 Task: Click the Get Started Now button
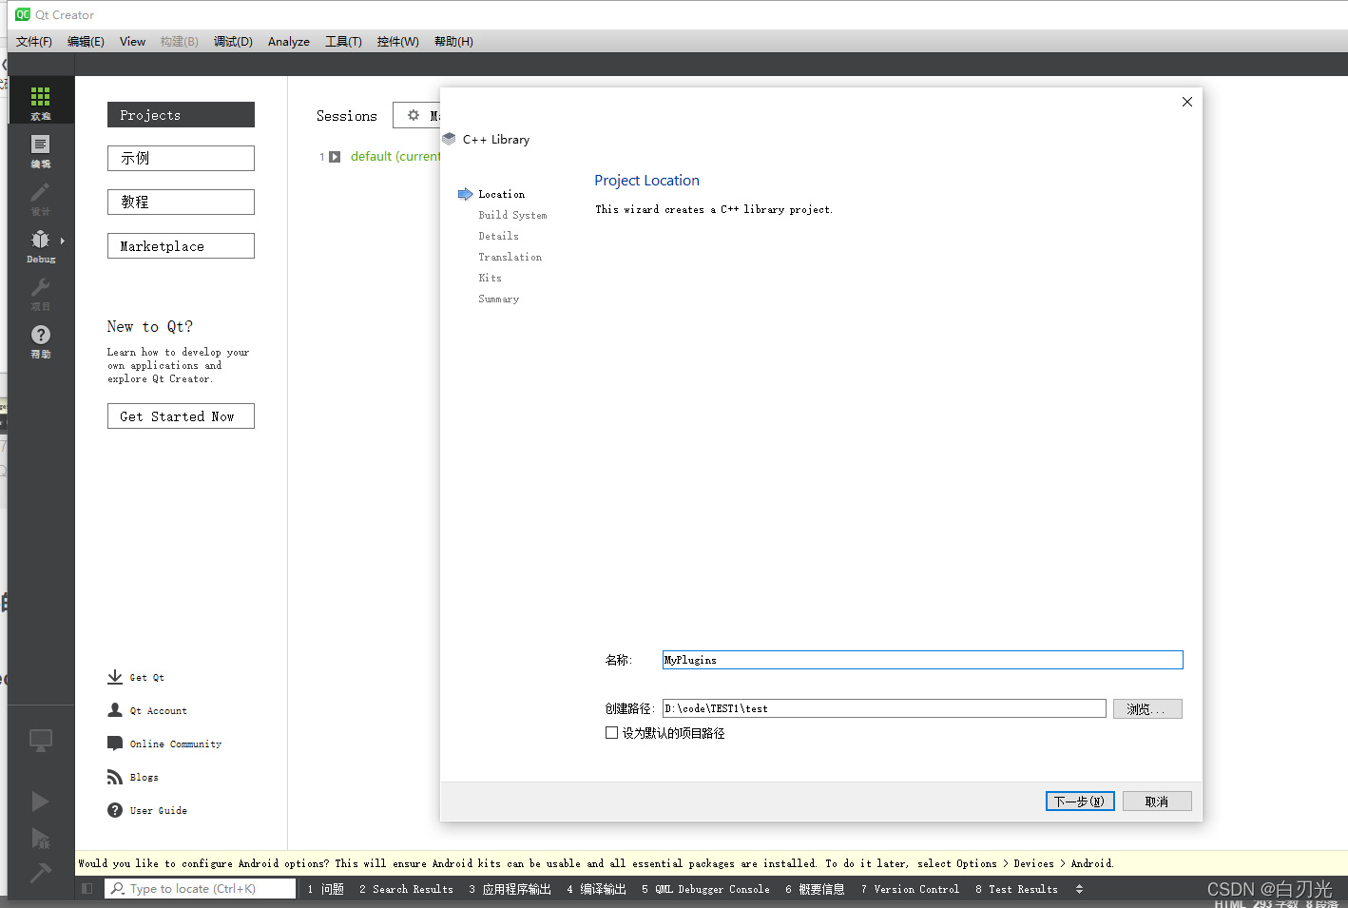pyautogui.click(x=181, y=416)
